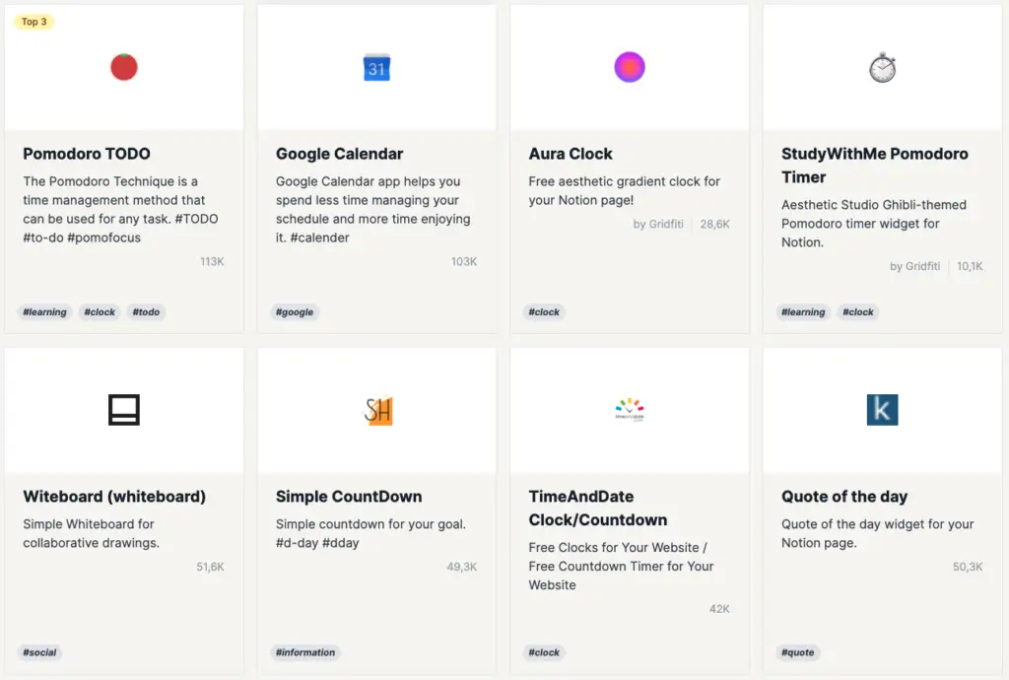The image size is (1009, 680).
Task: Select the Aura Clock gradient circle icon
Action: point(630,67)
